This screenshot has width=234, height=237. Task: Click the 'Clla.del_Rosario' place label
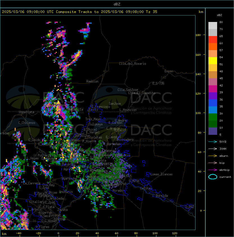click(x=132, y=64)
